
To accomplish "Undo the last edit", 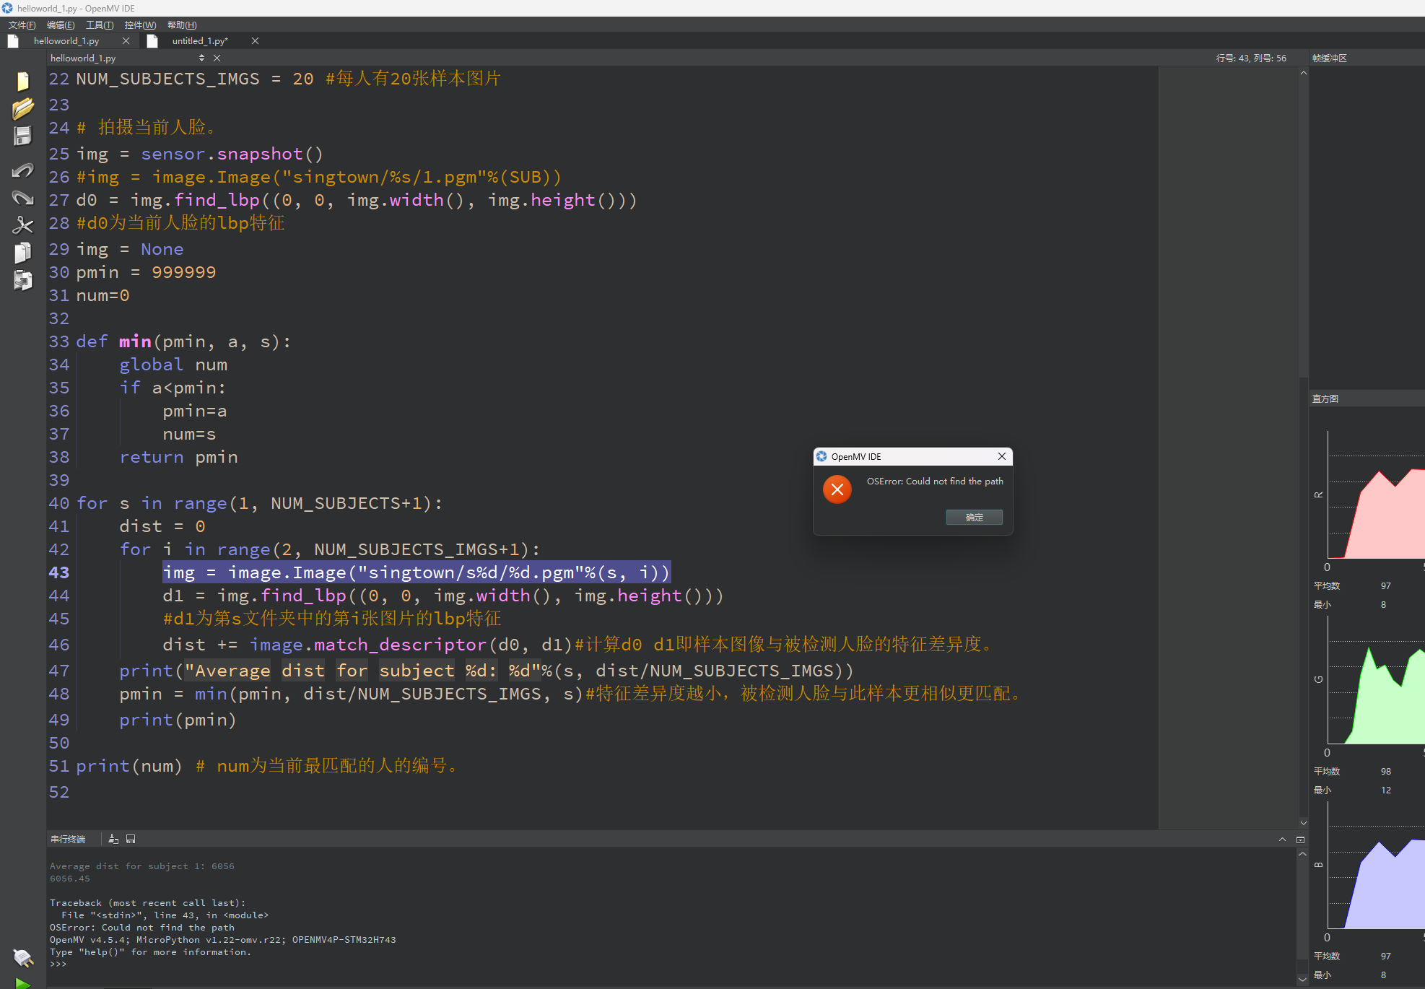I will pyautogui.click(x=23, y=170).
